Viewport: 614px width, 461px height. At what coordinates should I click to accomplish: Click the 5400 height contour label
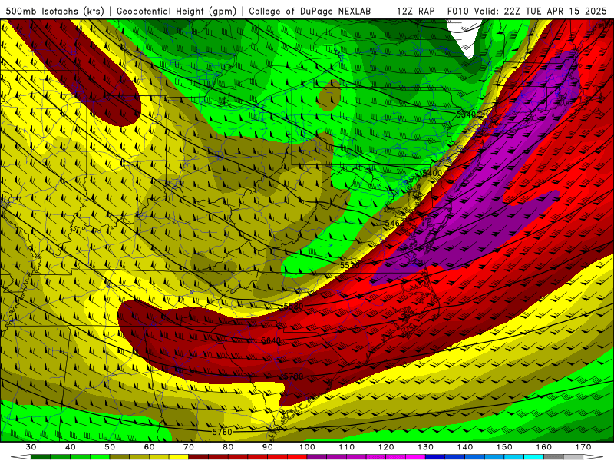pos(432,173)
